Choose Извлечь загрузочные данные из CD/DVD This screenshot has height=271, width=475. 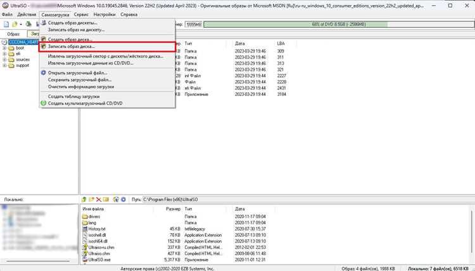[108, 63]
